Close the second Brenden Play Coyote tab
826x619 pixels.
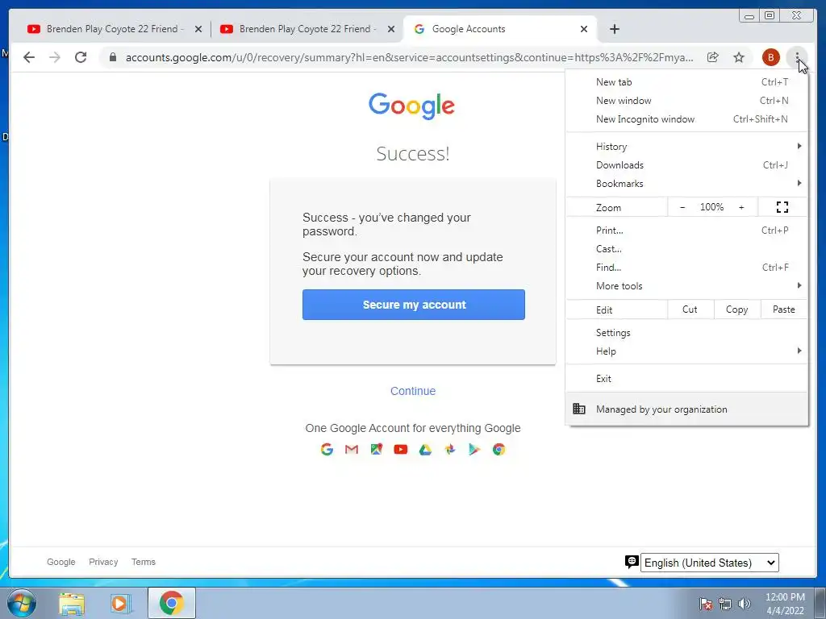tap(391, 29)
